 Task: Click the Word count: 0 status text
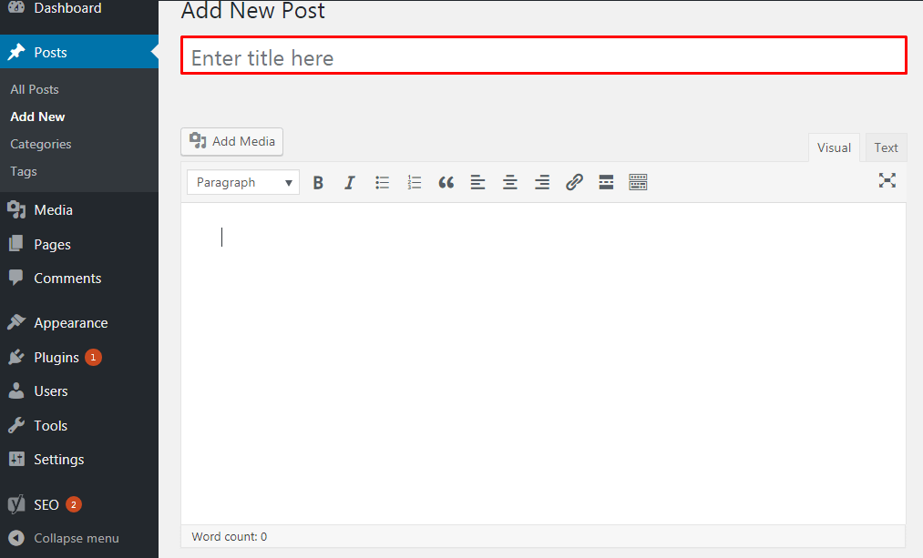point(229,536)
